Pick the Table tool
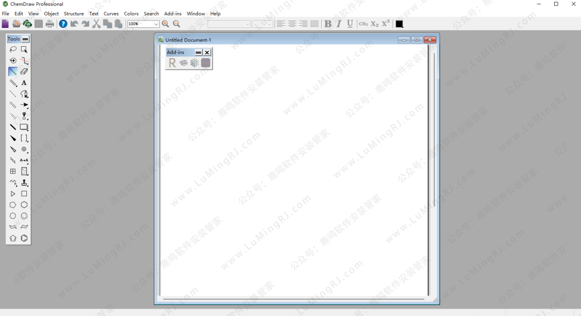581x316 pixels. [13, 171]
